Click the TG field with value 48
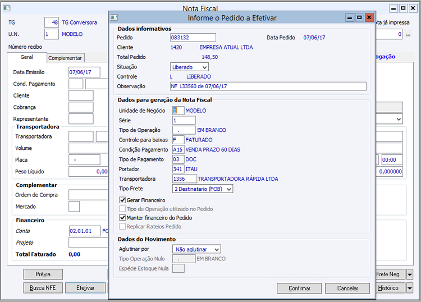The image size is (421, 302). tap(52, 22)
